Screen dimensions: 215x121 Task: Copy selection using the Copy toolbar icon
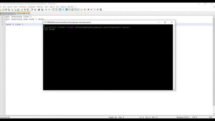(25, 10)
